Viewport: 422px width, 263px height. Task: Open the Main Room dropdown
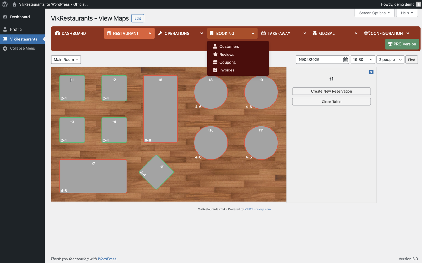66,60
